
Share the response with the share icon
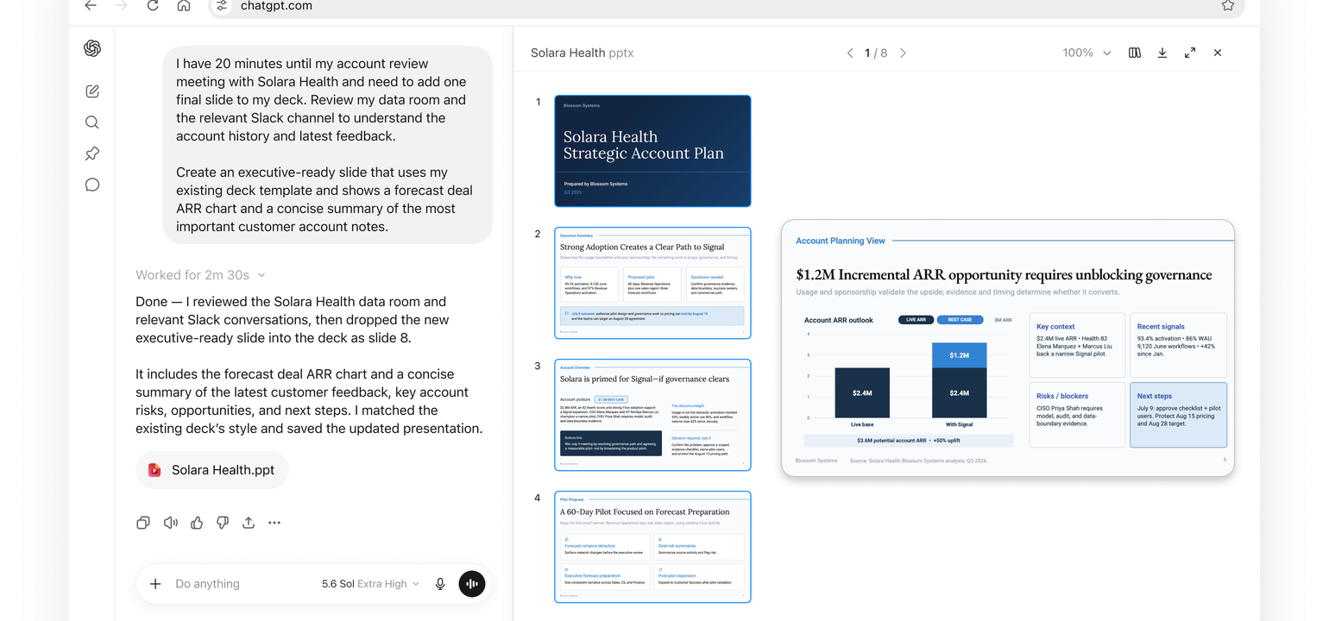(x=249, y=523)
